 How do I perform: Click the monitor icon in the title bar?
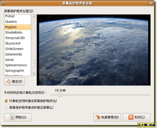pyautogui.click(x=3, y=3)
